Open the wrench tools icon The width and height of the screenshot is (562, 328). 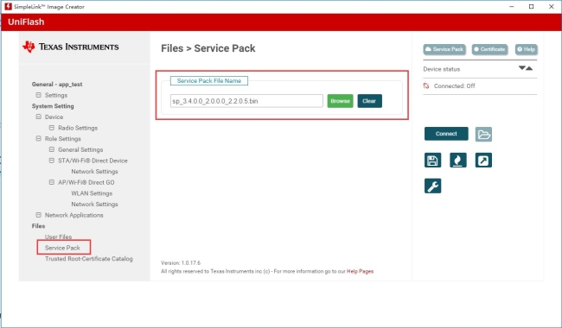(x=432, y=186)
